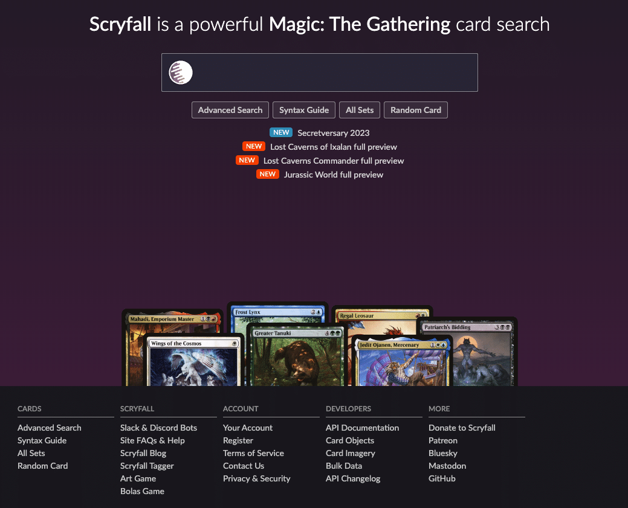Open the Donate to Scryfall link

tap(462, 428)
